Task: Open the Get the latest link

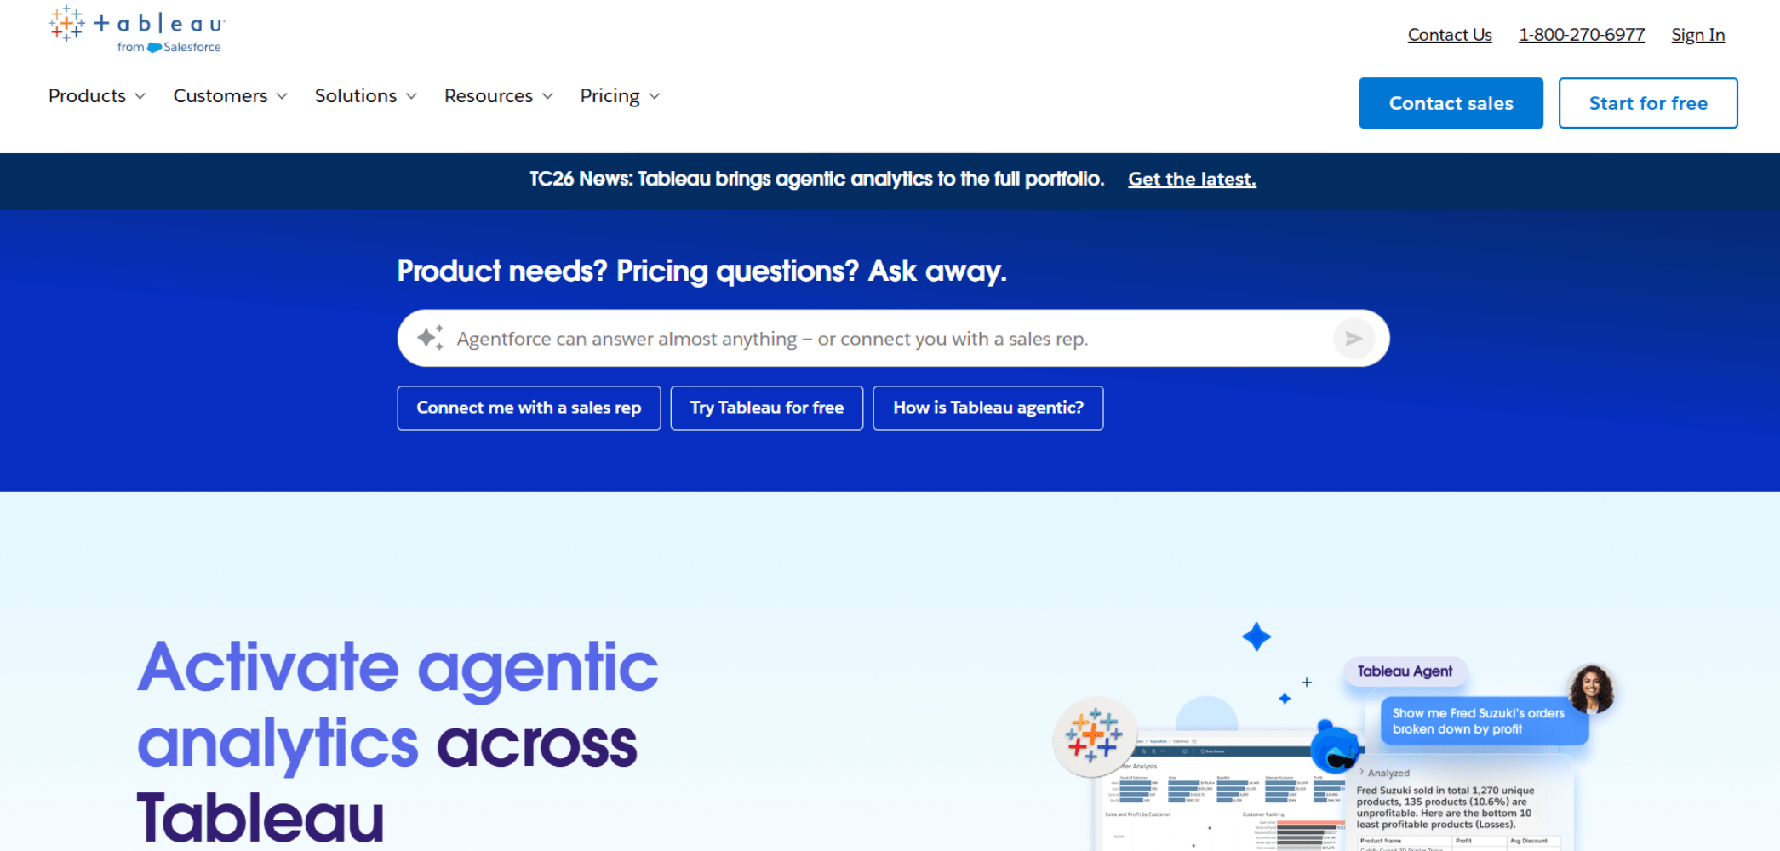Action: click(1192, 179)
